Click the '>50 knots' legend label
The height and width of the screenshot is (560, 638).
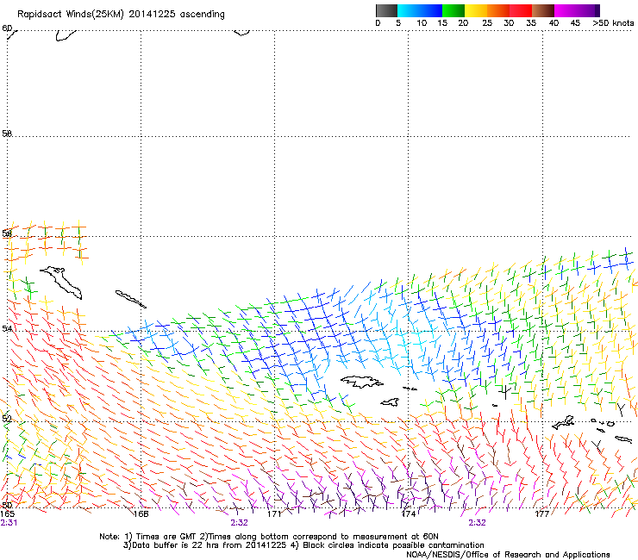(613, 23)
